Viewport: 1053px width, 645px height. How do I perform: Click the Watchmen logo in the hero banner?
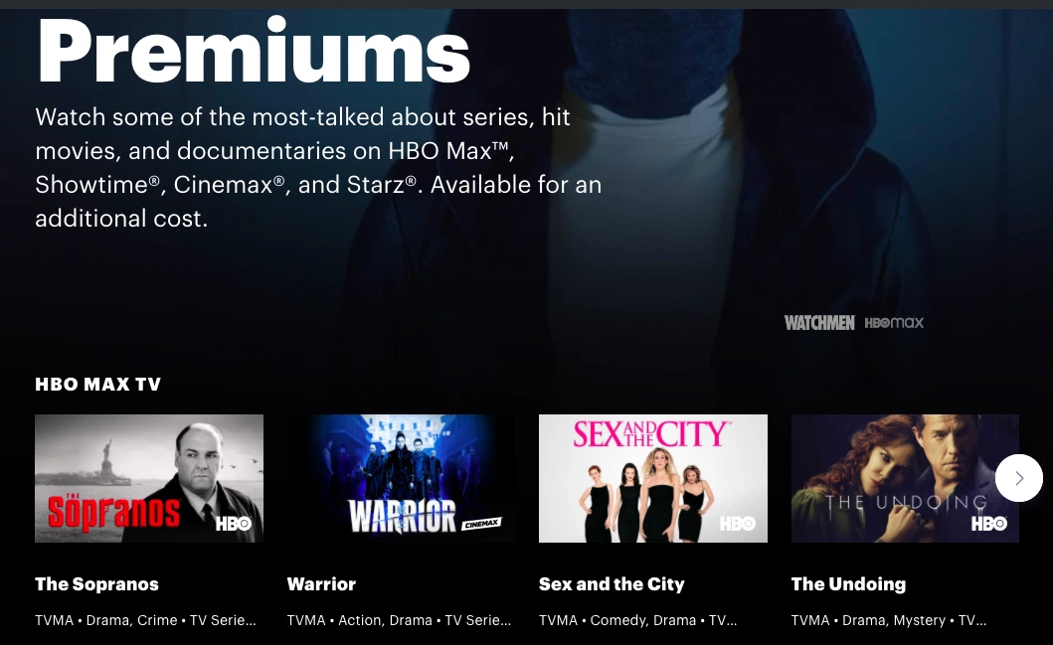click(x=819, y=323)
